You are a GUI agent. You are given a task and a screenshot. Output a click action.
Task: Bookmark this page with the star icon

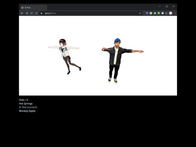pos(140,13)
